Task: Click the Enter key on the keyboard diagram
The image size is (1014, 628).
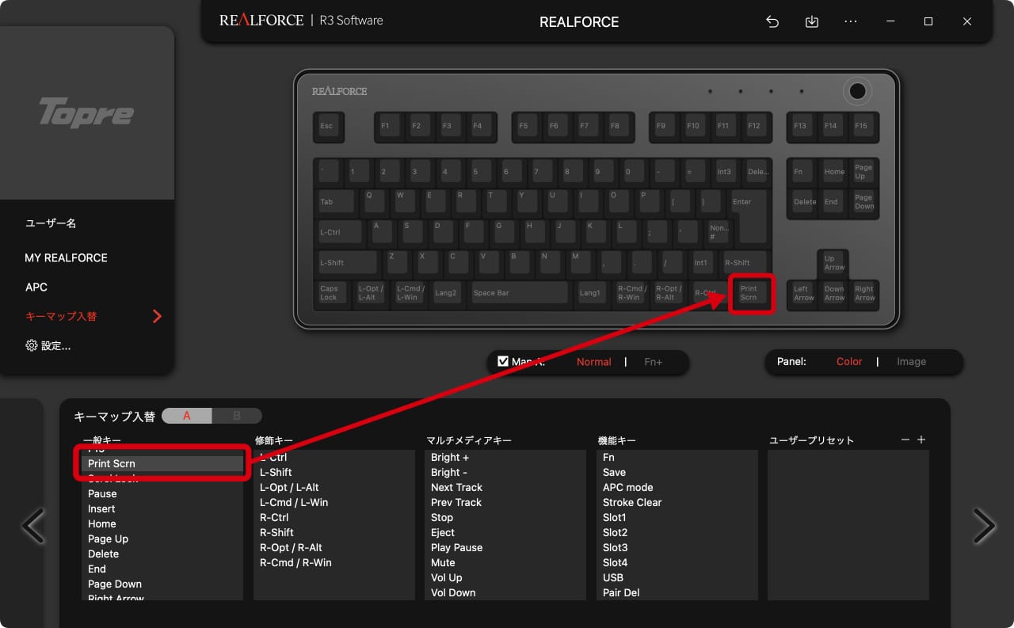Action: click(748, 215)
